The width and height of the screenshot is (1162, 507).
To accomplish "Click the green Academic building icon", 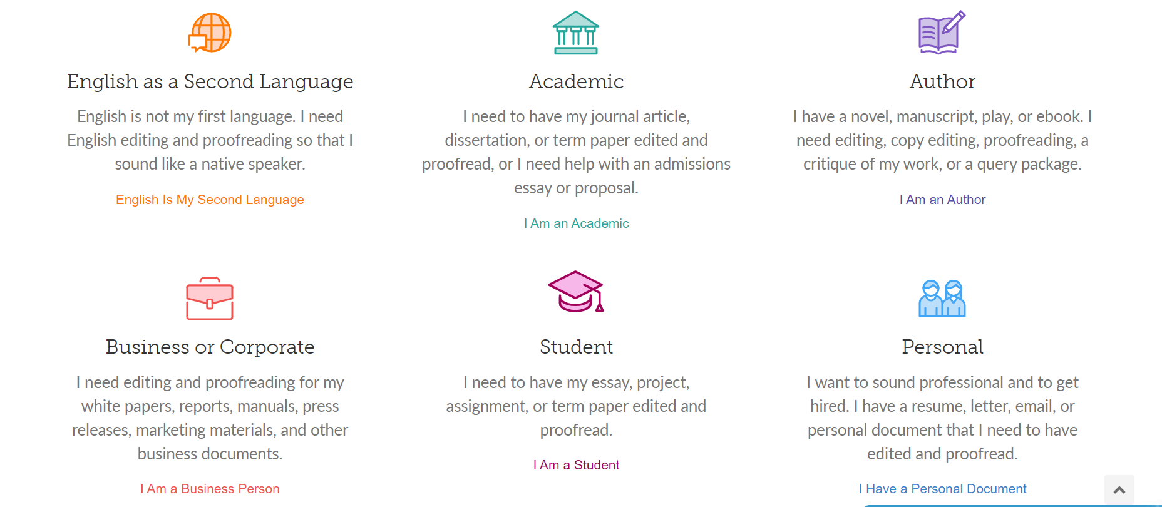I will [576, 33].
